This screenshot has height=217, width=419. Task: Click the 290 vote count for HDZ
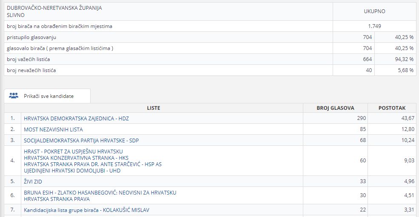point(361,119)
